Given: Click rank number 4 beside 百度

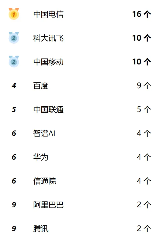Looking at the screenshot, I should click(x=14, y=86).
